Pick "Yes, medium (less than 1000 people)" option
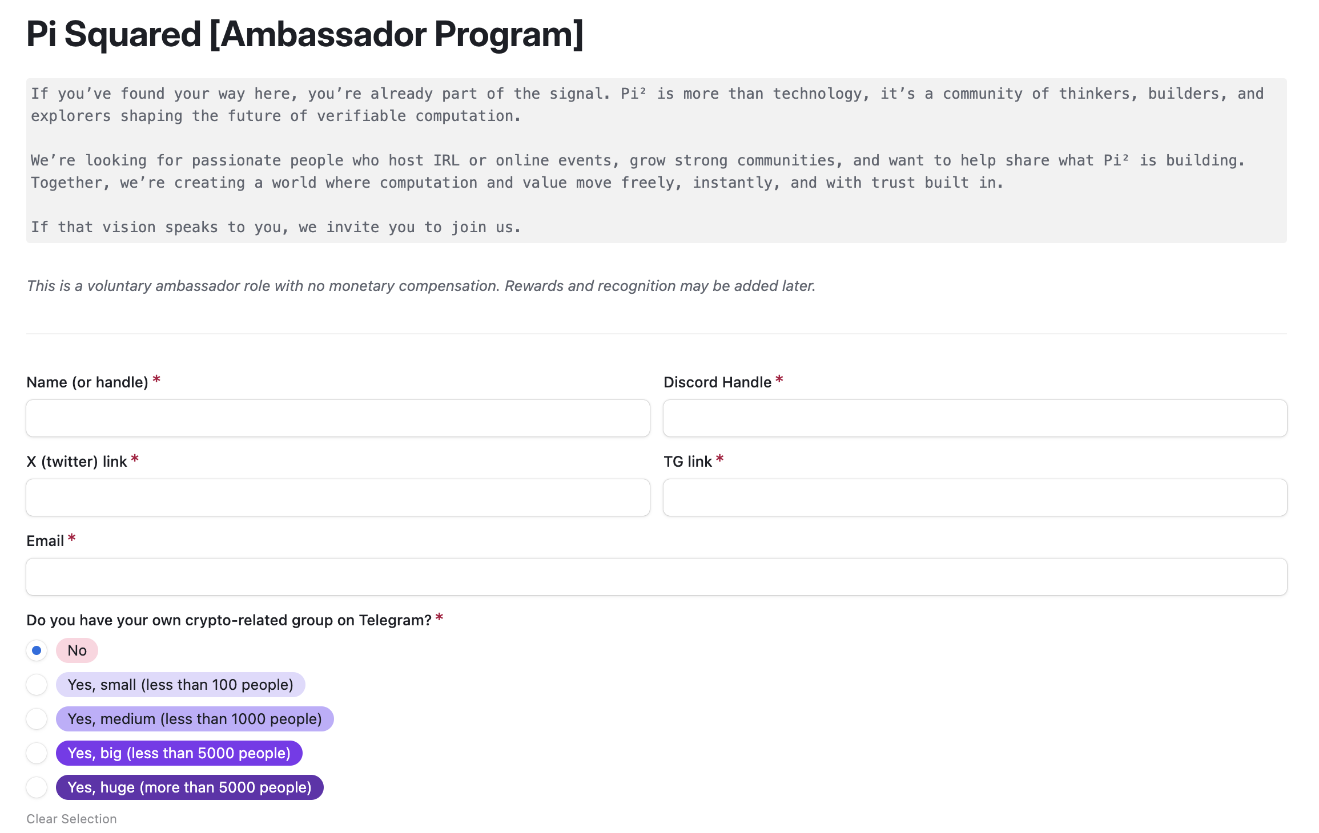This screenshot has width=1319, height=833. click(x=37, y=719)
